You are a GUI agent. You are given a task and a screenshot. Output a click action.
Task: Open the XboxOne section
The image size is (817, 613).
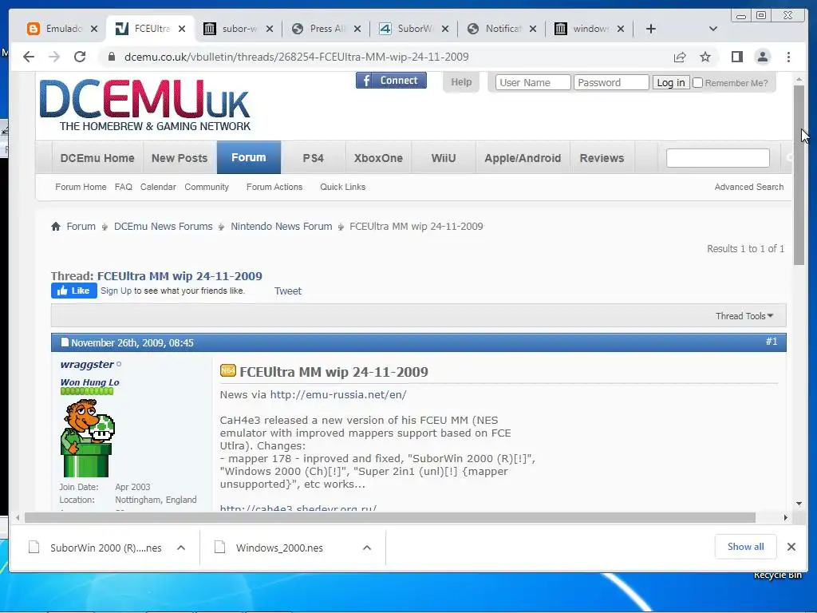378,158
